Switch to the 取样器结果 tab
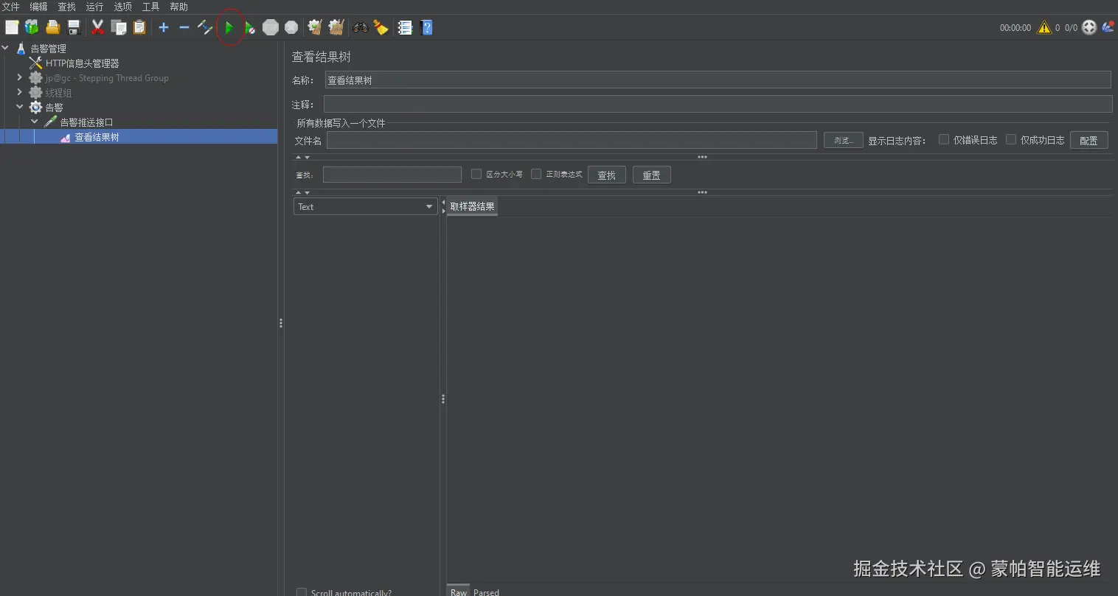 [472, 206]
